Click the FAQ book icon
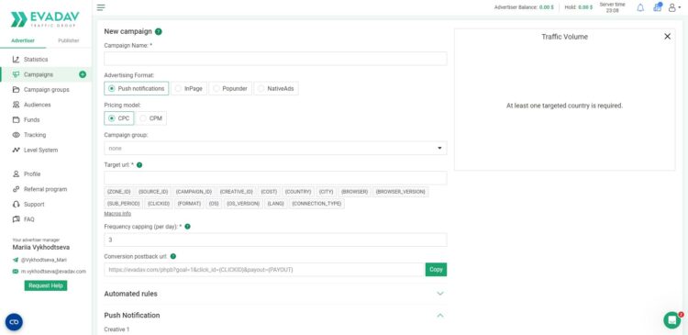The image size is (688, 335). click(16, 219)
